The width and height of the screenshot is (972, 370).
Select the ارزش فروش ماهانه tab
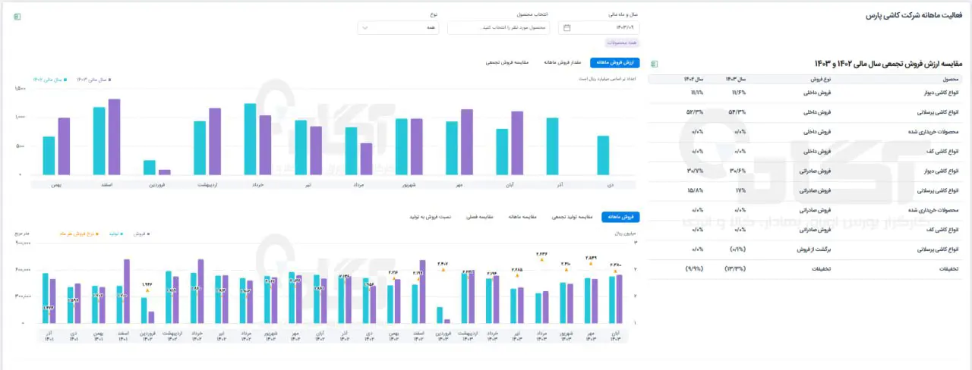pos(616,62)
